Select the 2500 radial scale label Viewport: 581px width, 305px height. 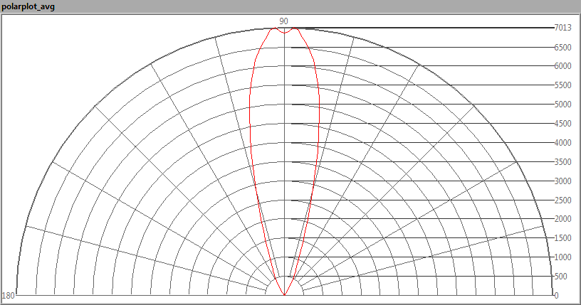point(562,200)
